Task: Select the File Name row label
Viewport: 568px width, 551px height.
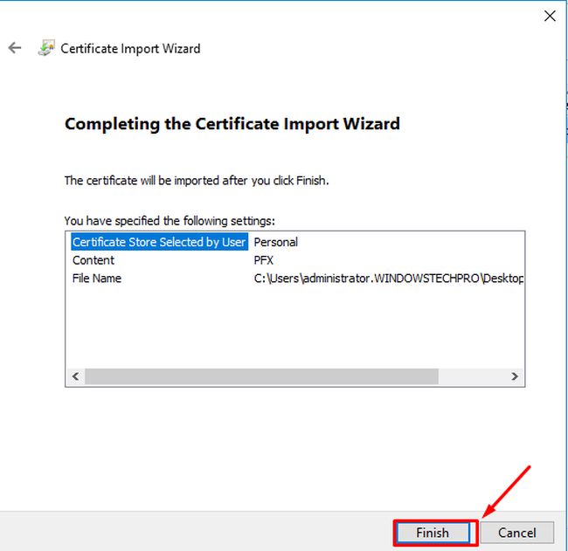Action: [97, 278]
